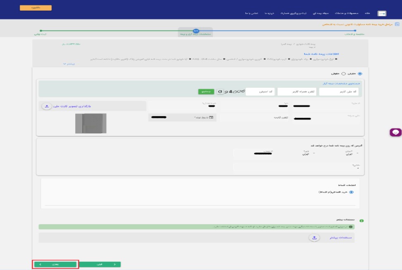
Task: Expand the بیشتر (more) details chevron
Action: pos(65,64)
